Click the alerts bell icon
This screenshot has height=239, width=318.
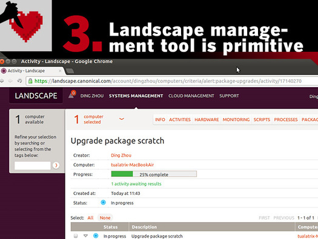click(72, 94)
